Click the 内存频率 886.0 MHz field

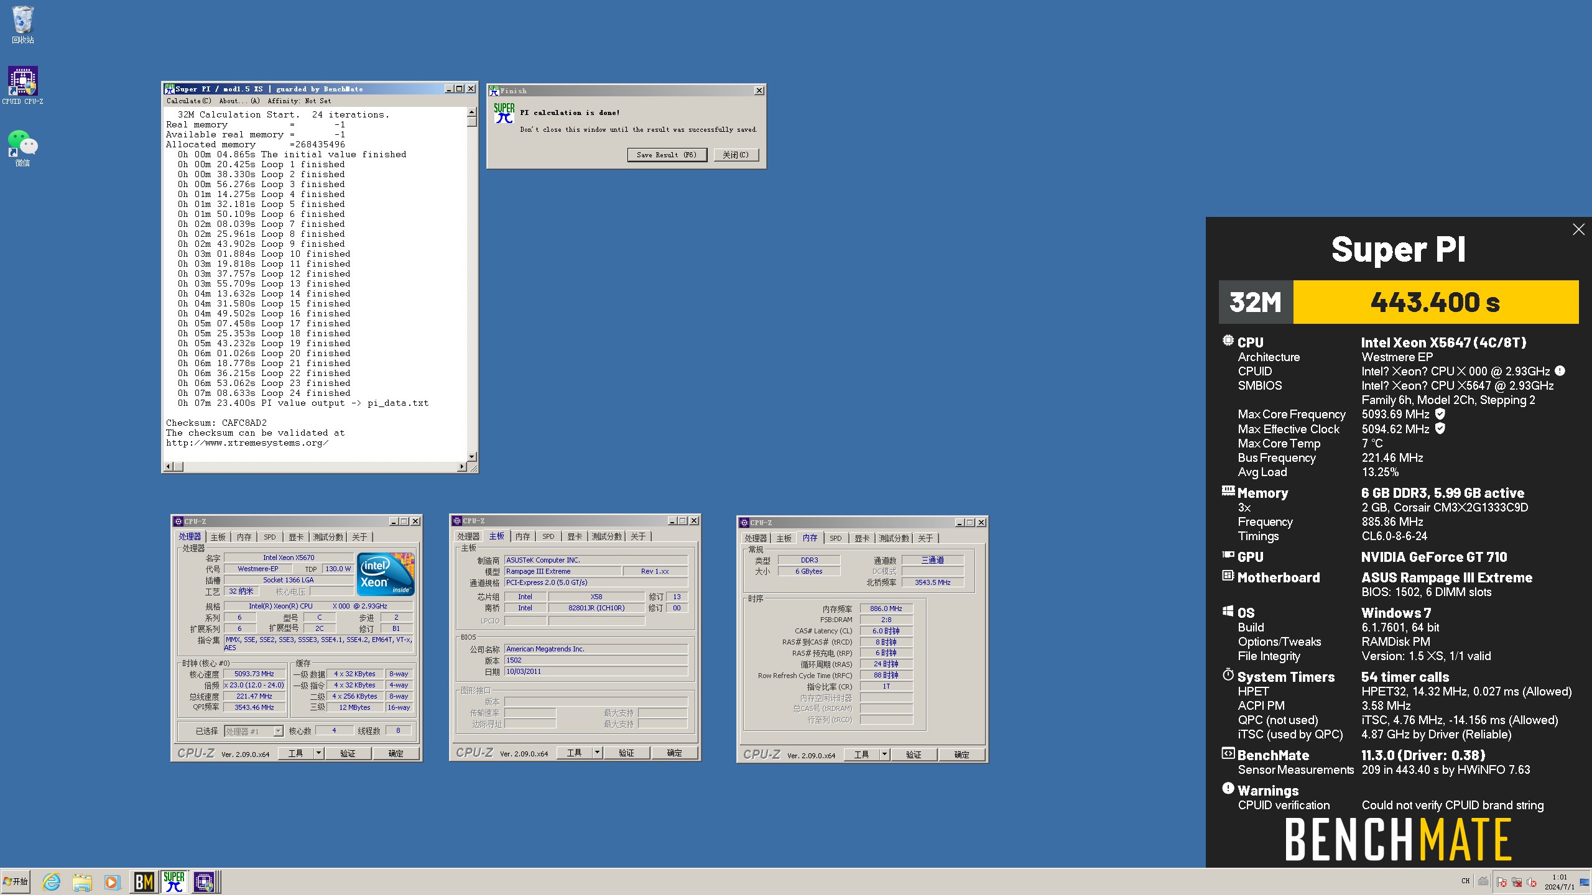tap(886, 608)
